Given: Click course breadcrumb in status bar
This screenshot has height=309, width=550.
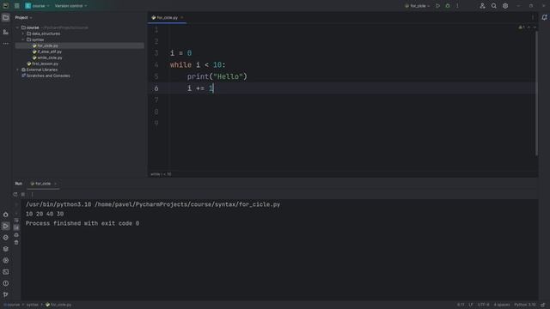Looking at the screenshot, I should tap(13, 305).
